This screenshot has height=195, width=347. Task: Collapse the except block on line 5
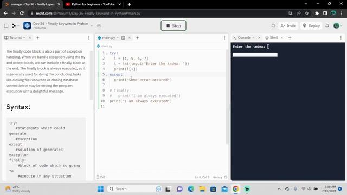tap(107, 75)
